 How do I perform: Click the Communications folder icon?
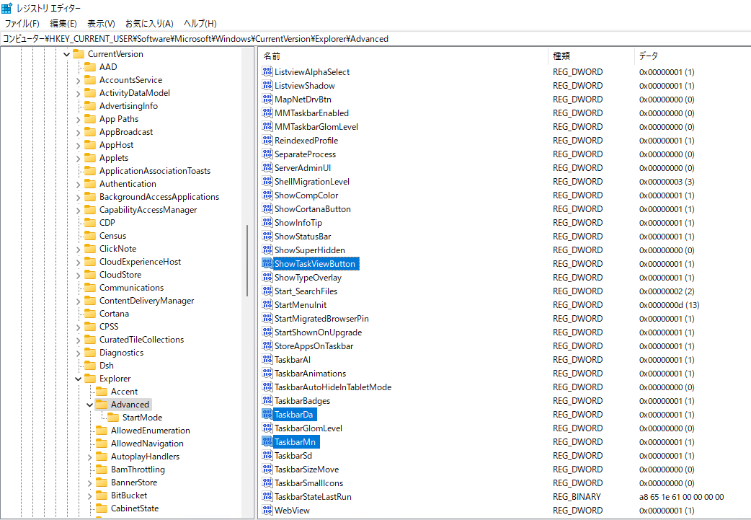pyautogui.click(x=90, y=288)
